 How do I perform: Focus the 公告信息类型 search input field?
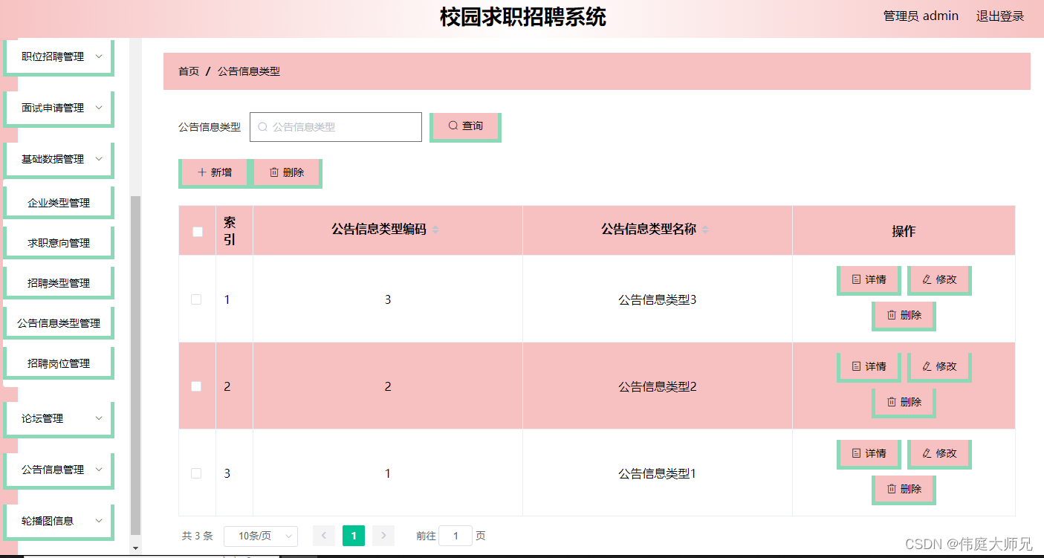click(x=336, y=127)
